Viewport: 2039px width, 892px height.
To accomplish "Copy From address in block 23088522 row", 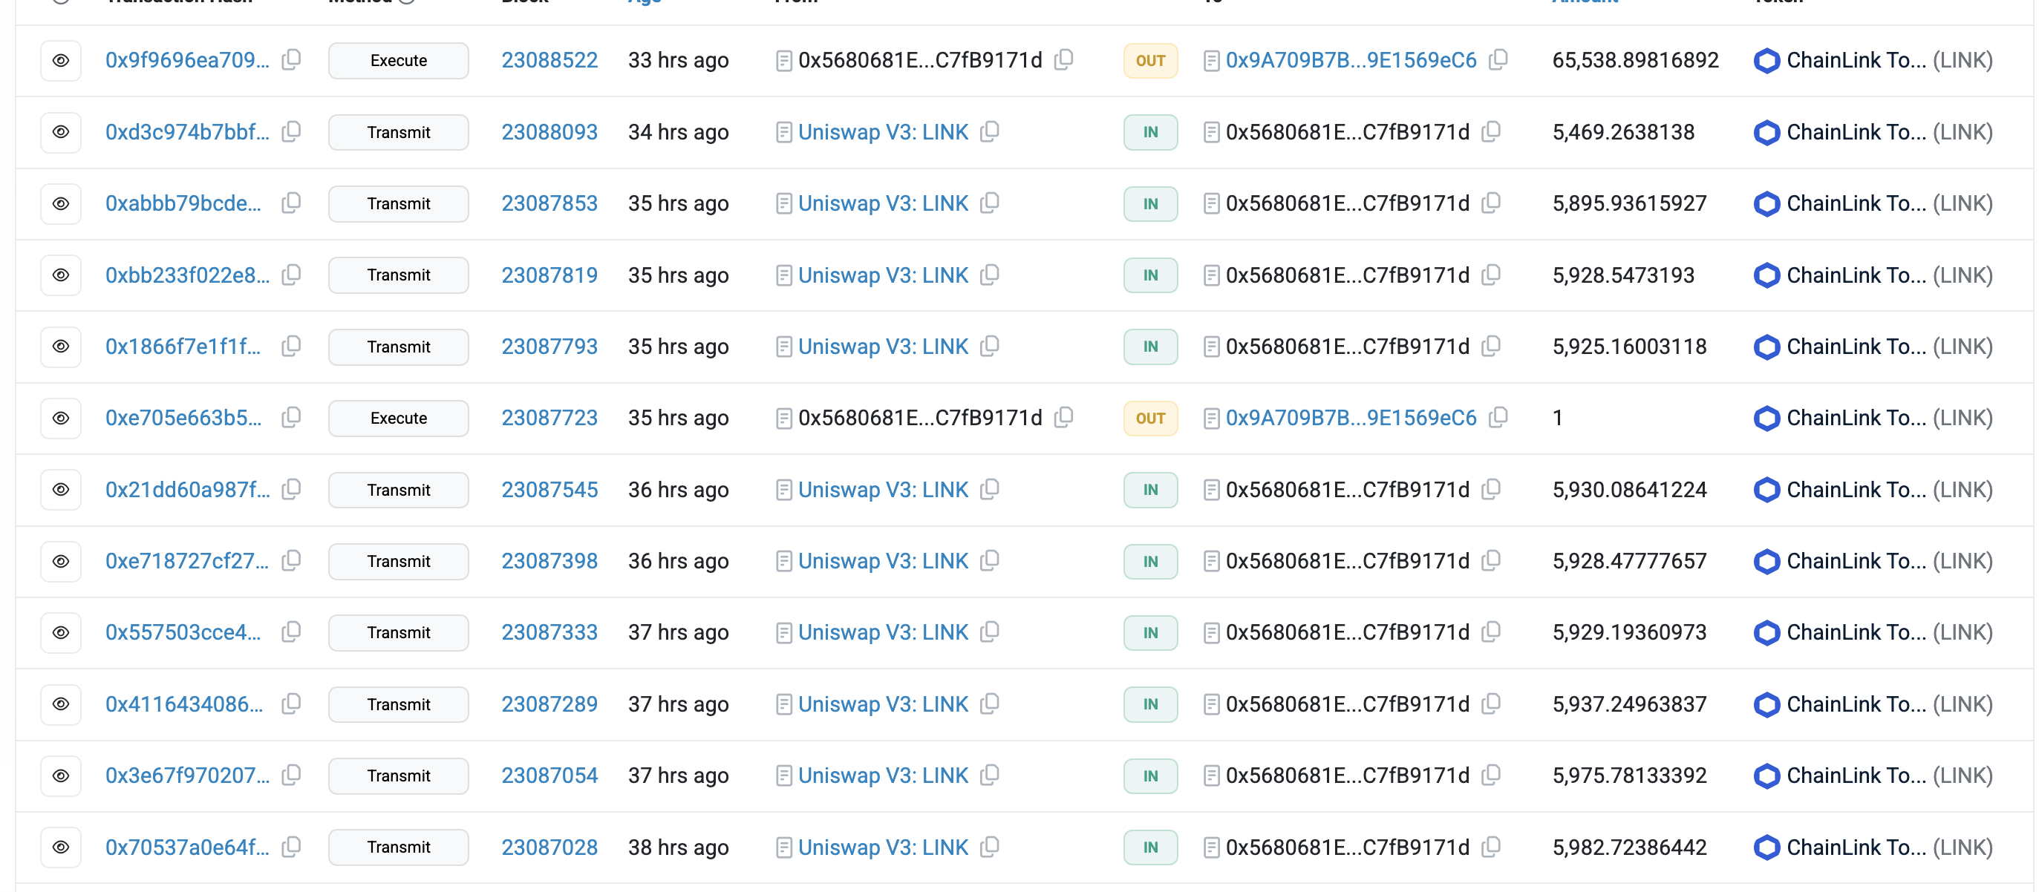I will pos(1065,60).
